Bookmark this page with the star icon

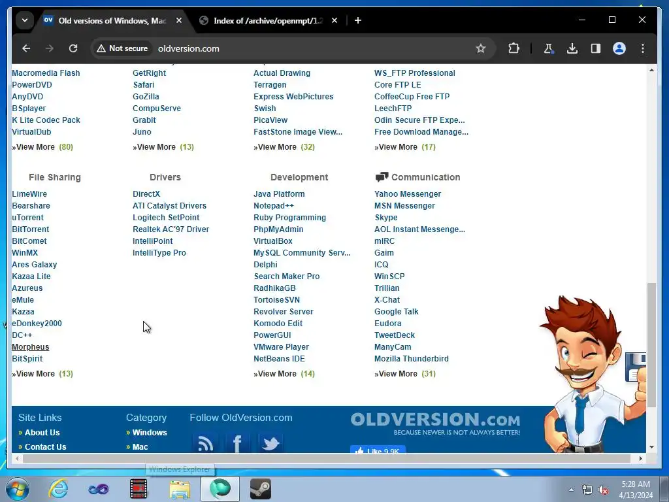point(480,48)
